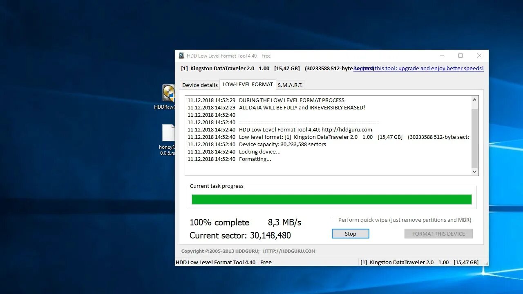The height and width of the screenshot is (294, 523).
Task: Select the 'ALL DATA WILL BE FULLY' warning log line
Action: [276, 108]
